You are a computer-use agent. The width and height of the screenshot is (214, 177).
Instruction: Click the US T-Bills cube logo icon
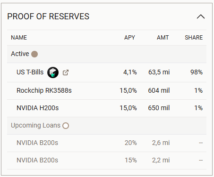tap(53, 72)
